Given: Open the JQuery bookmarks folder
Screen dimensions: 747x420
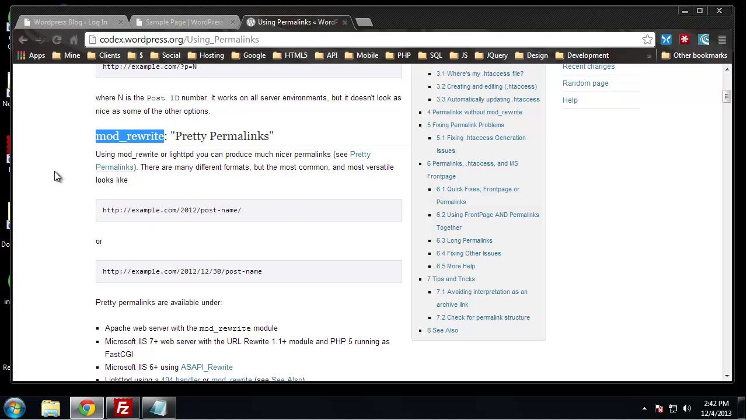Looking at the screenshot, I should tap(491, 55).
